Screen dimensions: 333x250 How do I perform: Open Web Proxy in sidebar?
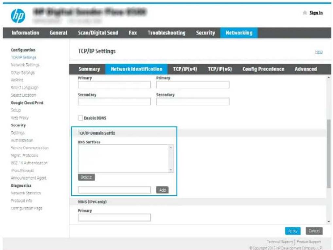(x=20, y=118)
